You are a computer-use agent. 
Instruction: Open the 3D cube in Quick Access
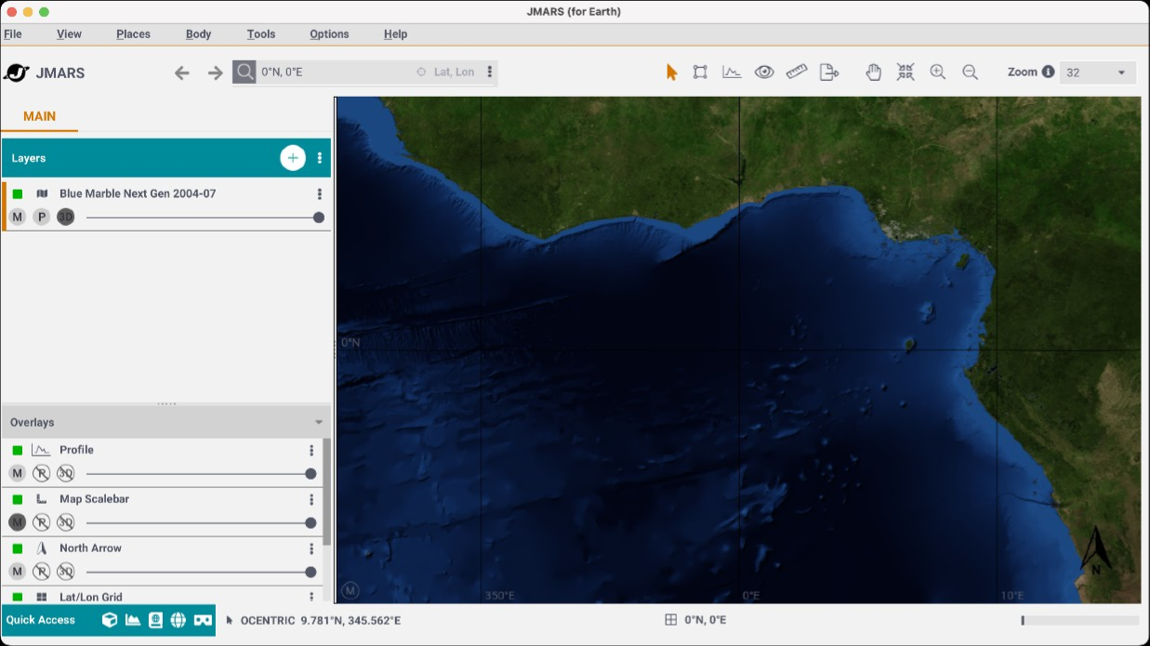(110, 620)
